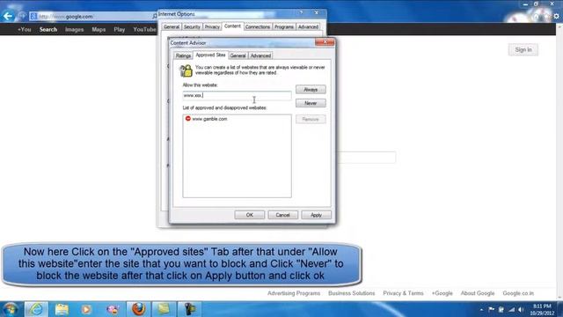Click Content Advisor Apply button
Image resolution: width=563 pixels, height=317 pixels.
(316, 215)
